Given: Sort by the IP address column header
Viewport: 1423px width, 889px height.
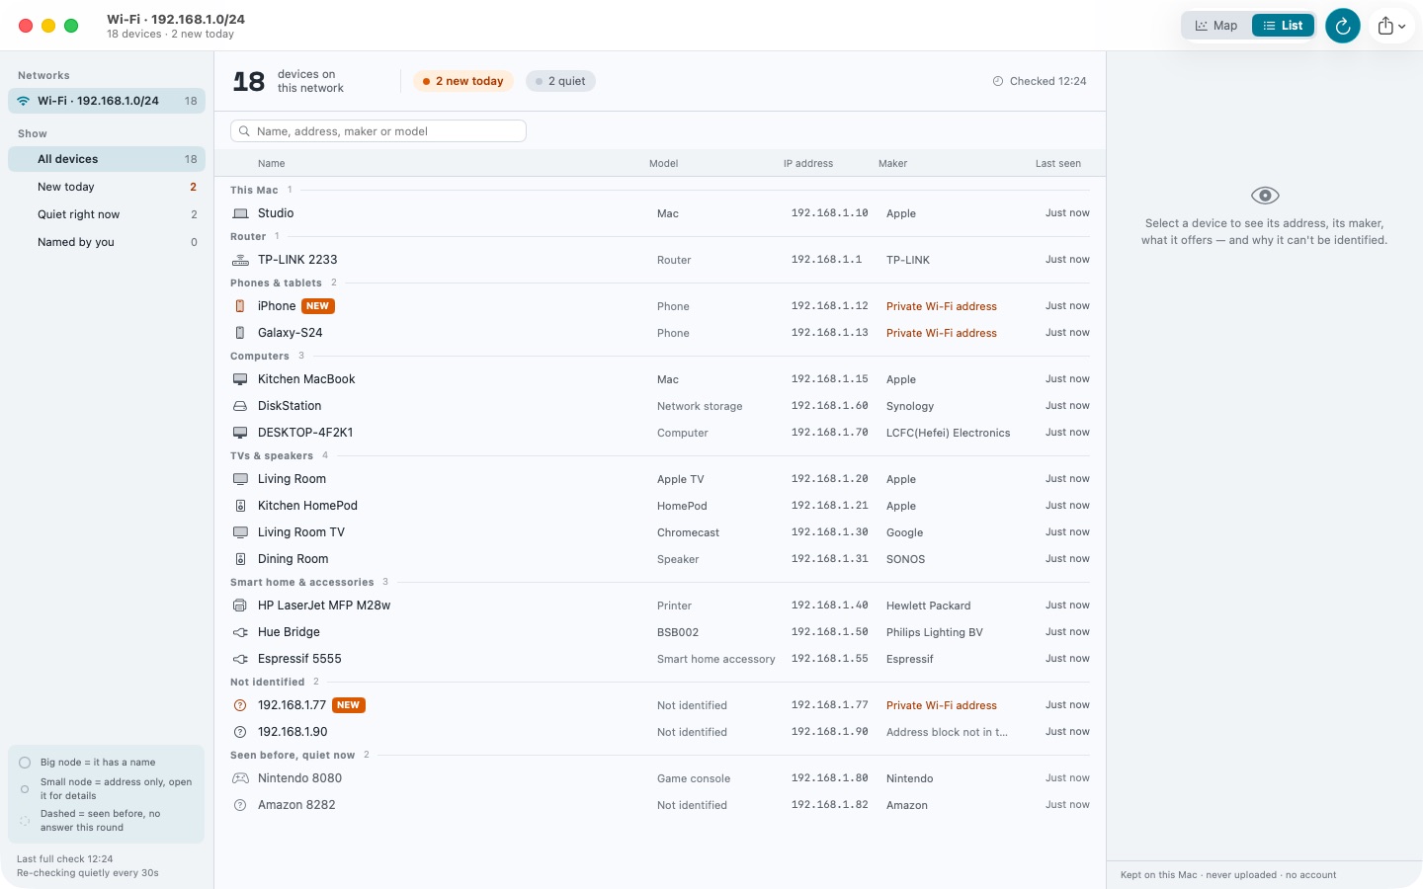Looking at the screenshot, I should coord(808,164).
